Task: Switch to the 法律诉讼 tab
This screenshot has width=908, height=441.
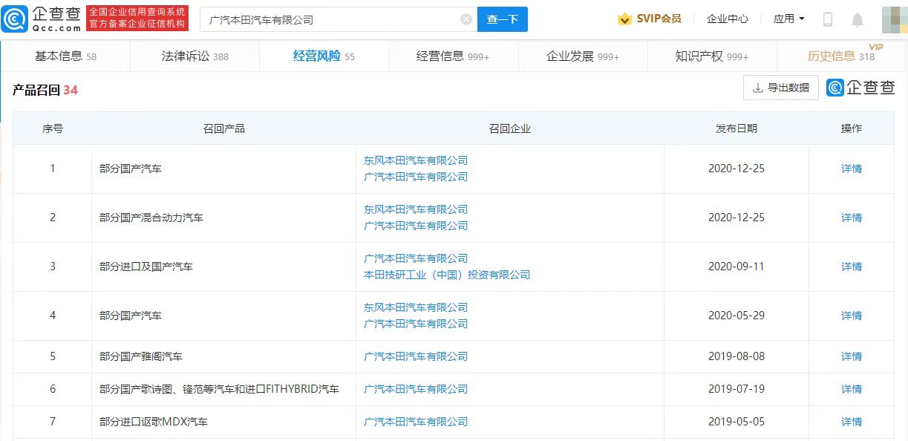Action: click(195, 56)
